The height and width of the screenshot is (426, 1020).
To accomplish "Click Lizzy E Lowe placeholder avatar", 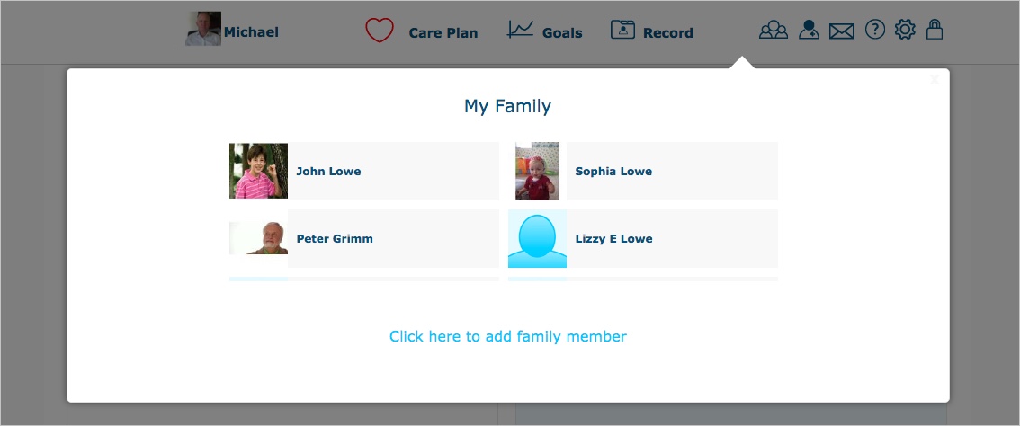I will coord(537,239).
